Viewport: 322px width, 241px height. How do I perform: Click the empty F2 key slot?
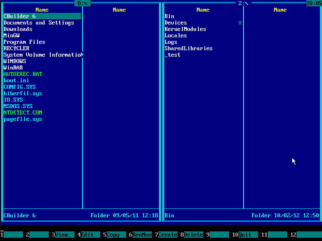39,235
